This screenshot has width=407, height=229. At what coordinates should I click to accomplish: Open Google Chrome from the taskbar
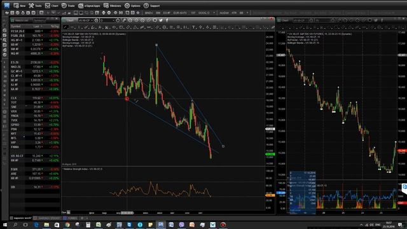(x=67, y=225)
